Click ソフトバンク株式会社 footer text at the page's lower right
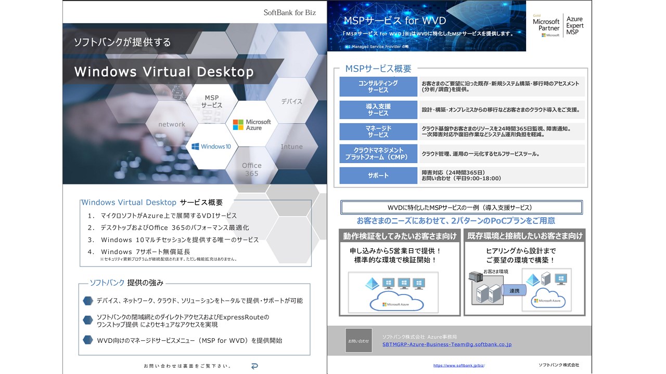Viewport: 666px width, 374px height. click(559, 365)
